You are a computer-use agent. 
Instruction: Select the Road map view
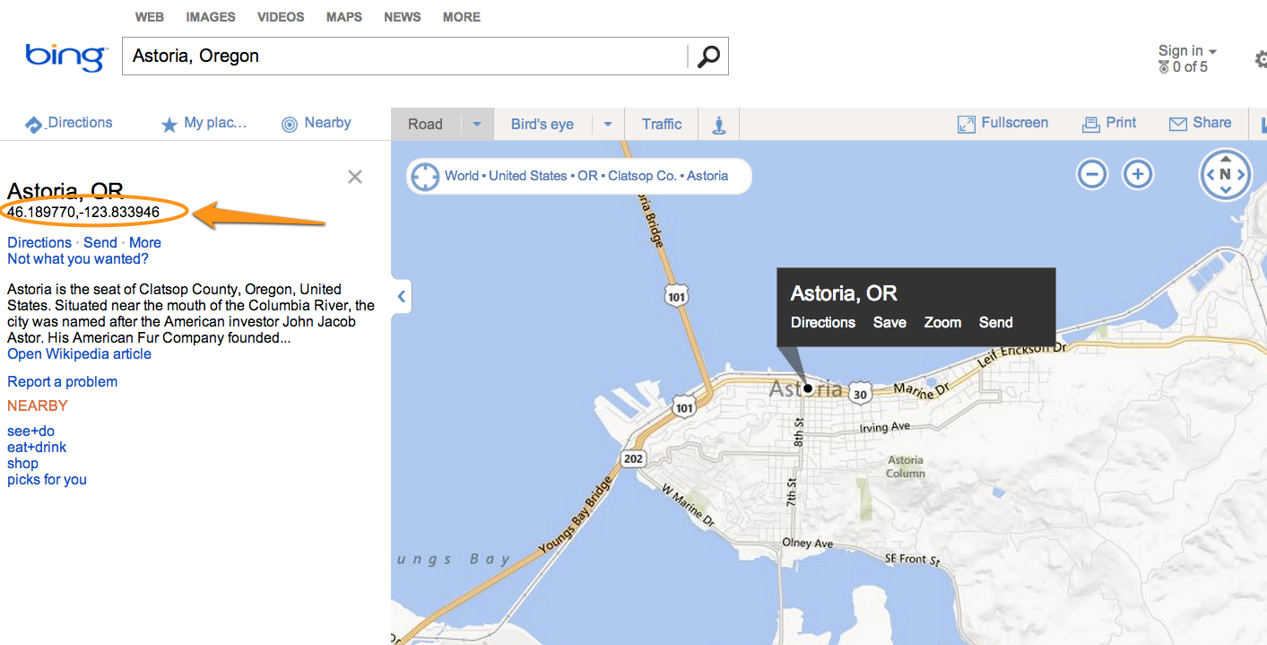click(426, 125)
